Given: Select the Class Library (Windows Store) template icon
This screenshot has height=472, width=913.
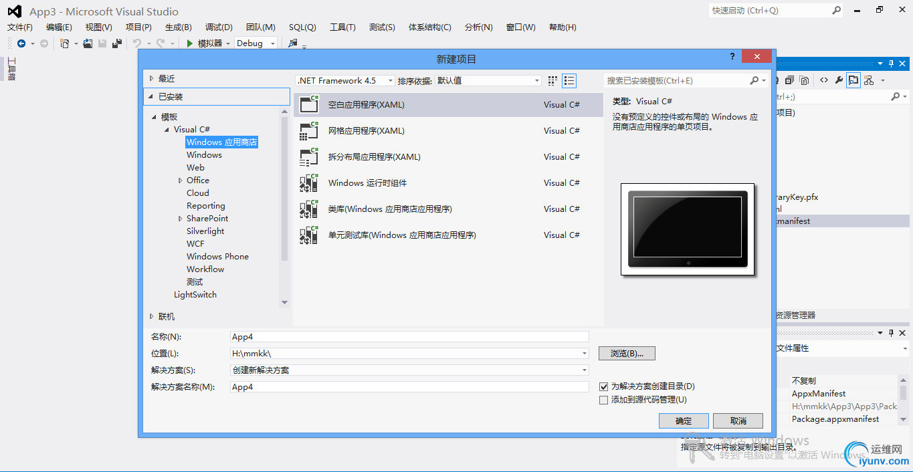Looking at the screenshot, I should (309, 209).
